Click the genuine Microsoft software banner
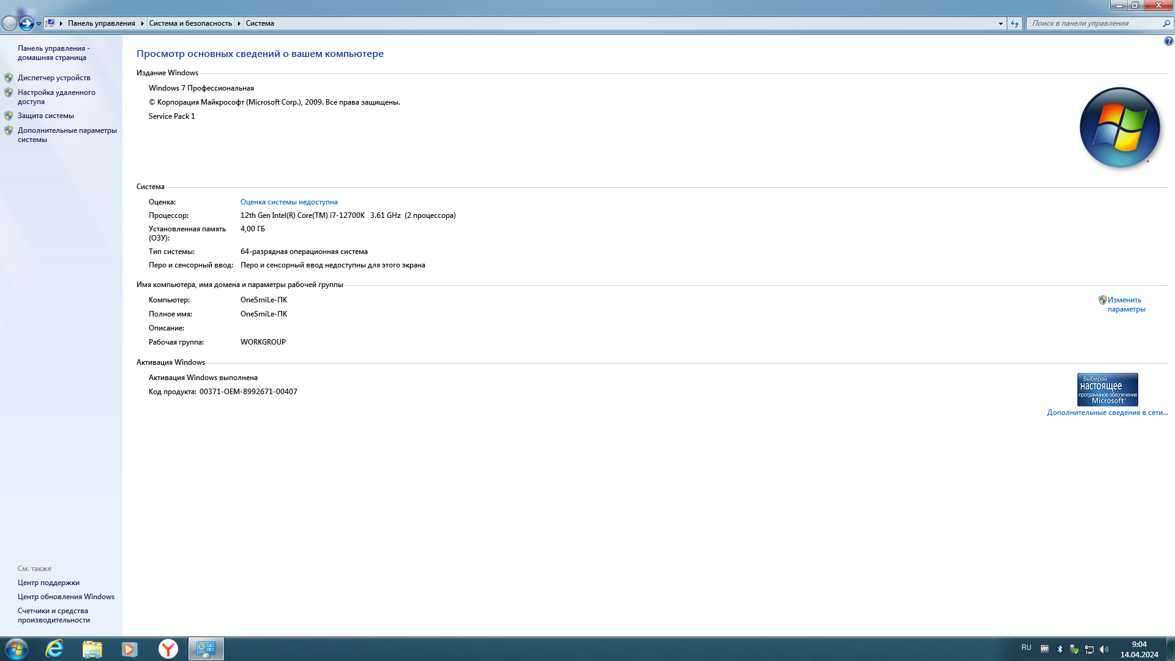1175x661 pixels. 1108,389
